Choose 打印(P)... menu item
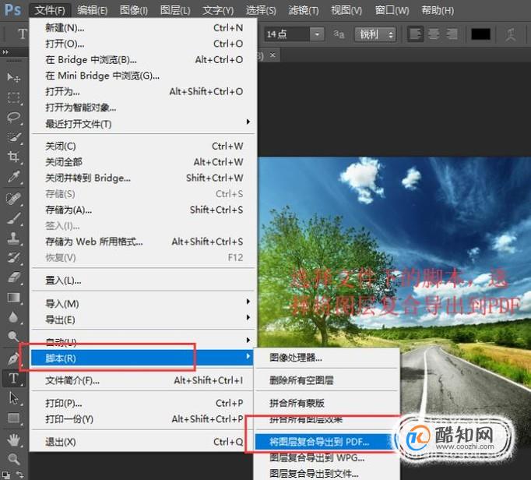The width and height of the screenshot is (531, 480). 143,403
